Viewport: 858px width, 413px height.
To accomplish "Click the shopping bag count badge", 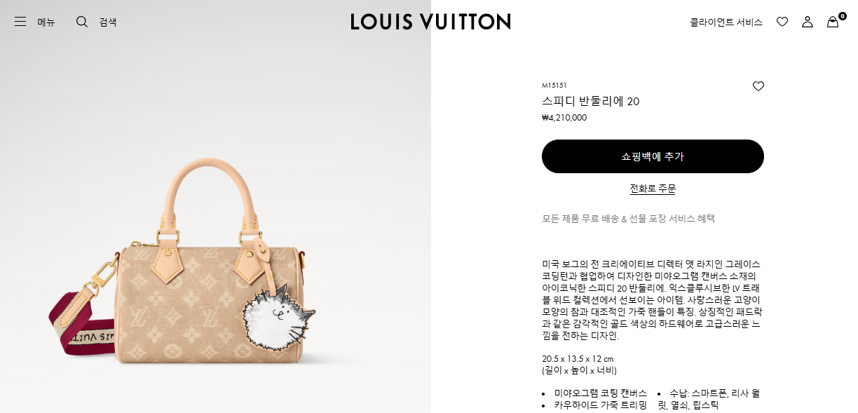I will [843, 15].
